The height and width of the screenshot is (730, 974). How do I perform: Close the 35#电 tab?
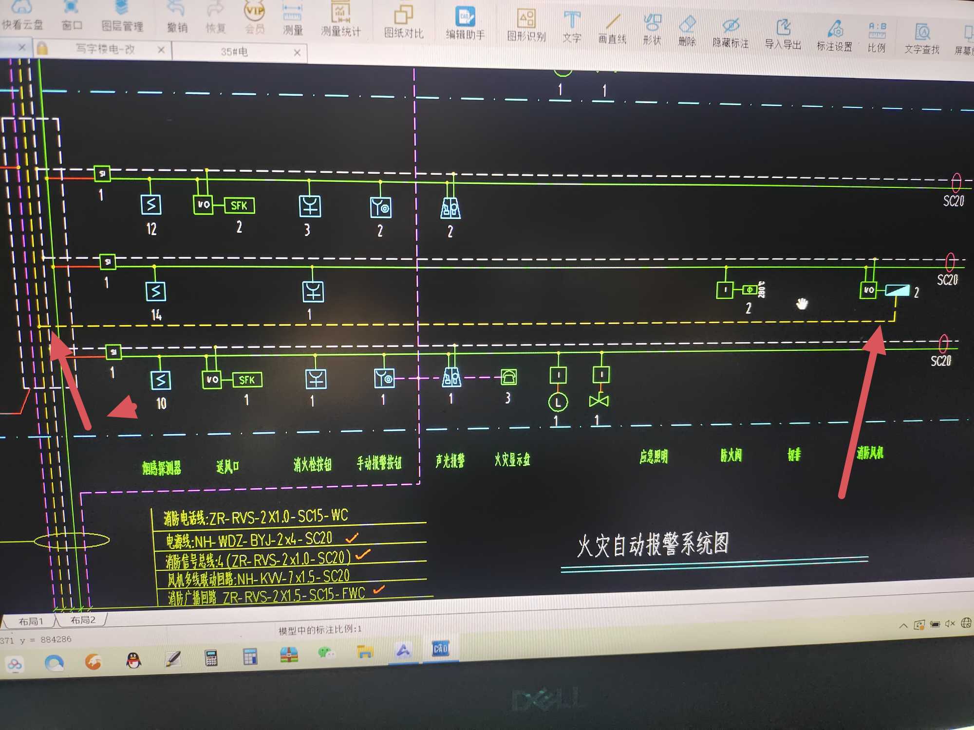(x=297, y=53)
